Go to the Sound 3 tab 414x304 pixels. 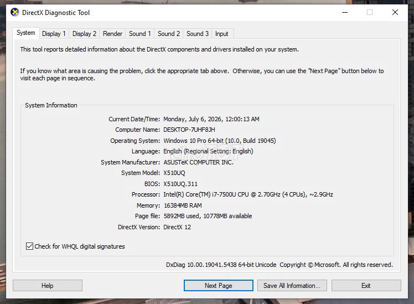click(x=198, y=34)
